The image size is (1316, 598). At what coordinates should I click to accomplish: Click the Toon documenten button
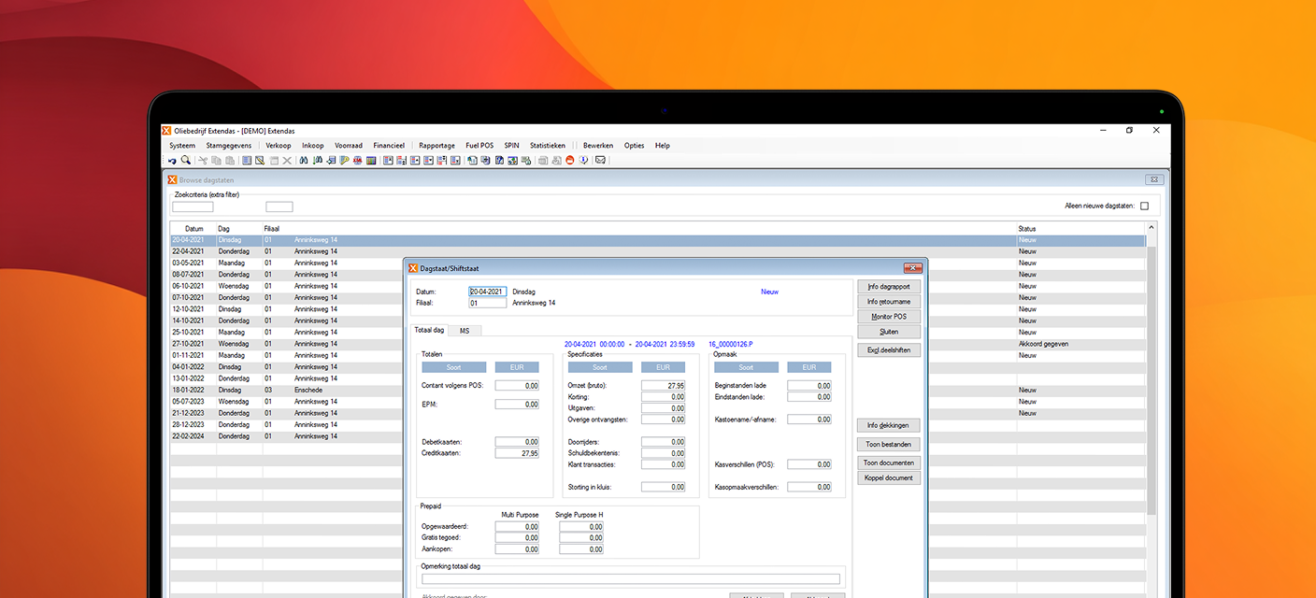click(x=888, y=463)
